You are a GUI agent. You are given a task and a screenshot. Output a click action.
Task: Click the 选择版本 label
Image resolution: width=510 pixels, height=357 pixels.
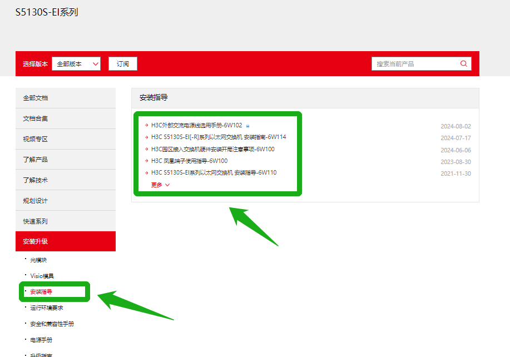point(35,64)
